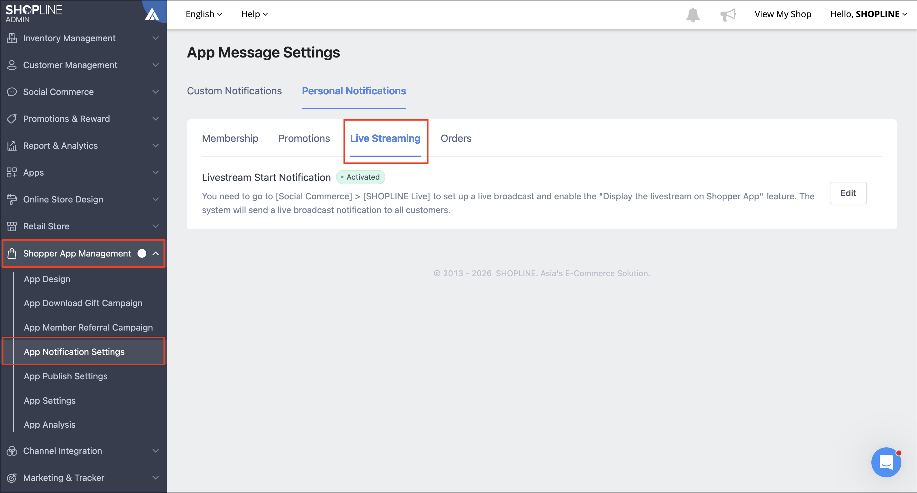Open App Analysis in sidebar

(x=49, y=425)
